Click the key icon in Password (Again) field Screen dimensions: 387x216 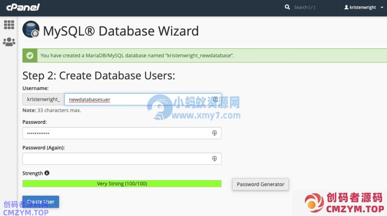pyautogui.click(x=214, y=159)
